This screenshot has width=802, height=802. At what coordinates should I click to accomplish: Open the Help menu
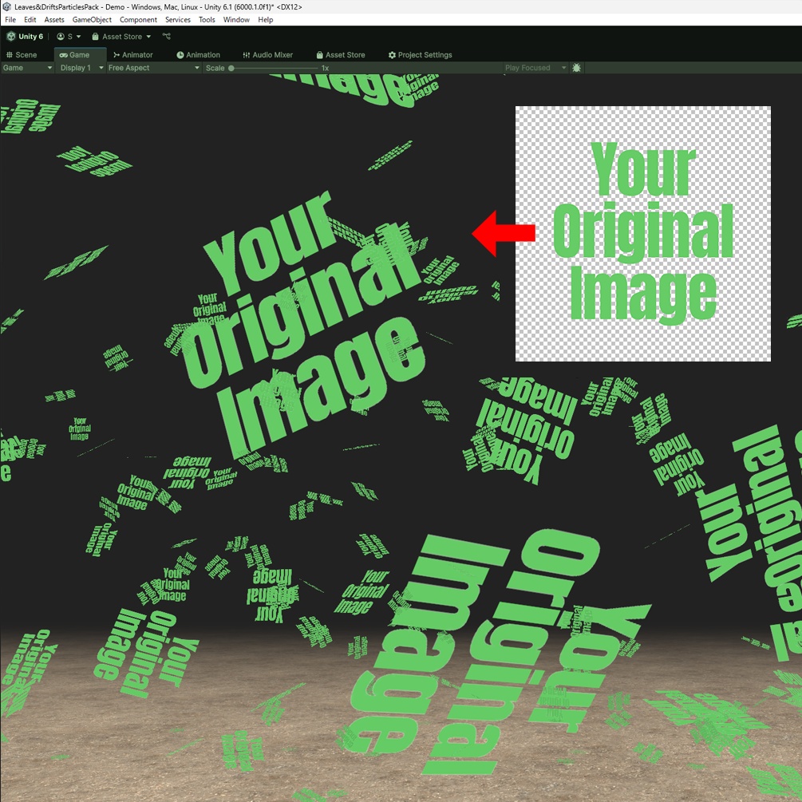[266, 19]
